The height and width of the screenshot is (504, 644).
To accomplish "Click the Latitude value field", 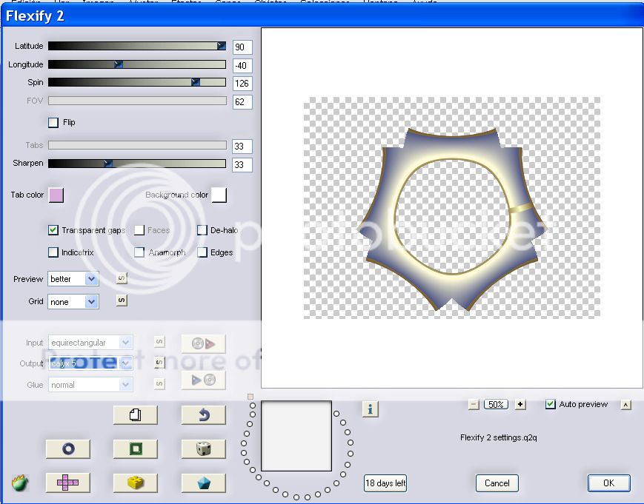I will 242,47.
